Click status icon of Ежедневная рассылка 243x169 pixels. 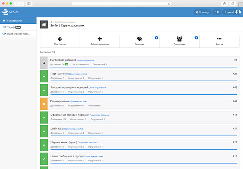click(44, 63)
